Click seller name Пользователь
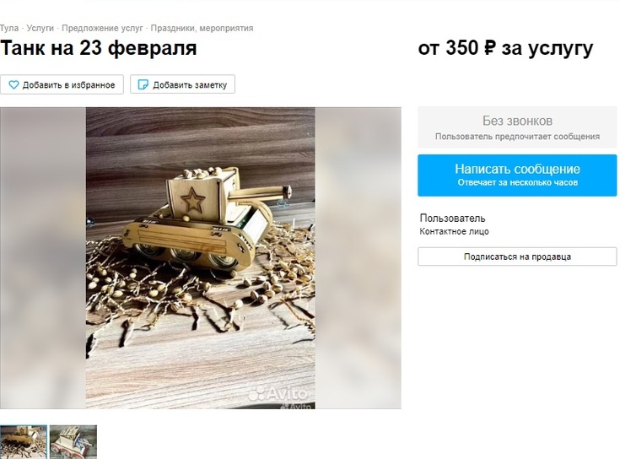The image size is (620, 459). (452, 219)
